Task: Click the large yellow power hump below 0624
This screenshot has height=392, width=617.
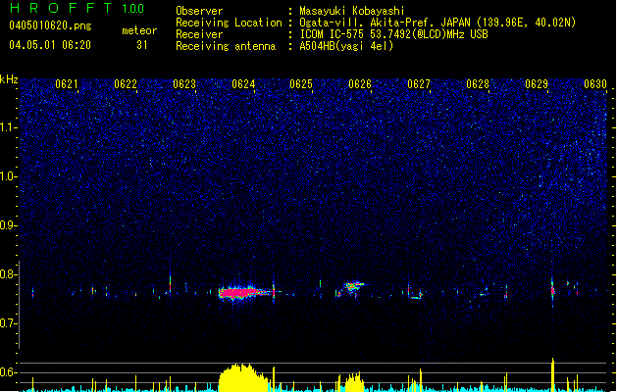Action: point(243,378)
